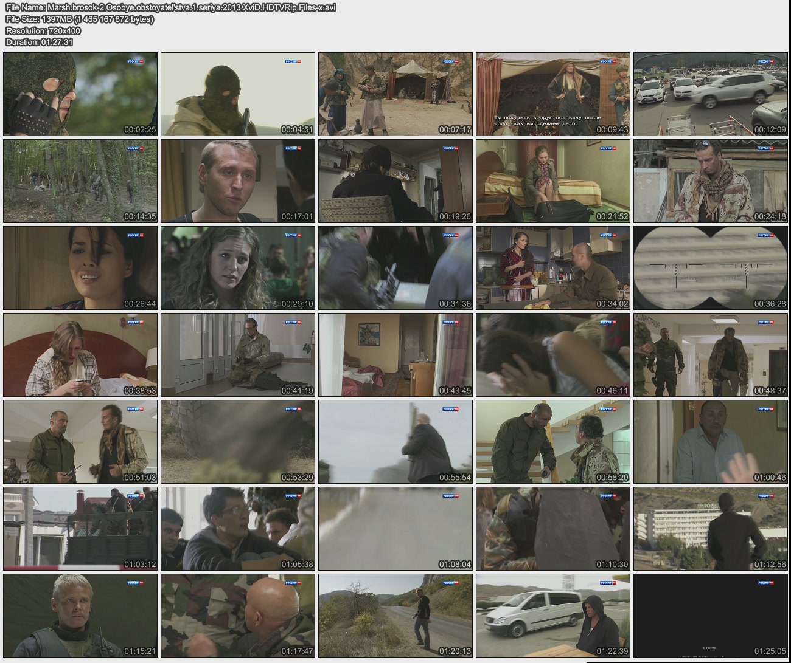The width and height of the screenshot is (791, 663).
Task: Open the masked man frame at 00:04:51
Action: 238,94
